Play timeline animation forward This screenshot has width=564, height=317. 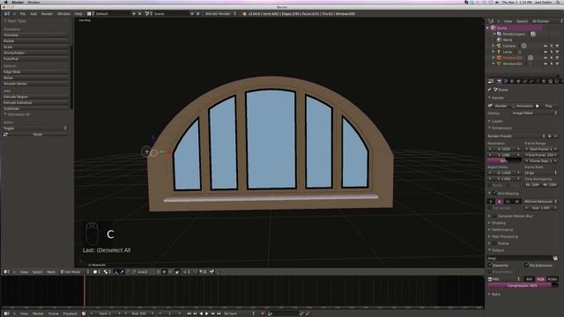click(x=207, y=313)
